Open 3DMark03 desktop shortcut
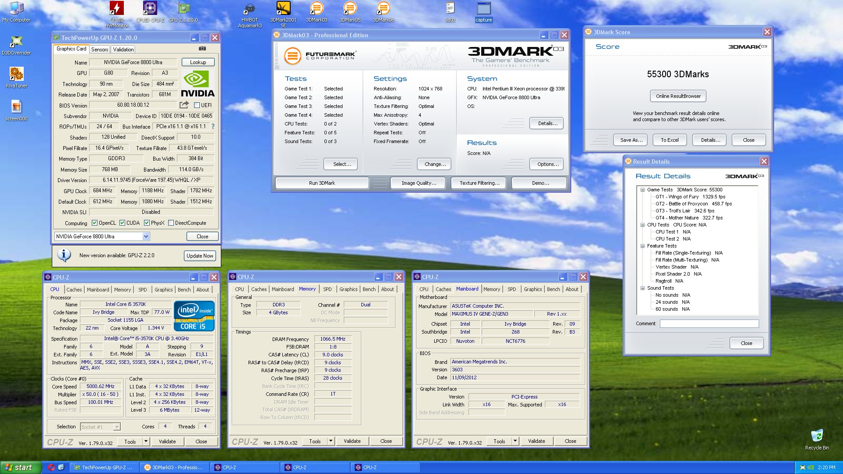843x474 pixels. (317, 12)
